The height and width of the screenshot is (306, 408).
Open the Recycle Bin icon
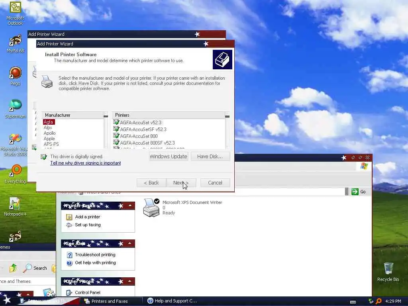[x=388, y=272]
